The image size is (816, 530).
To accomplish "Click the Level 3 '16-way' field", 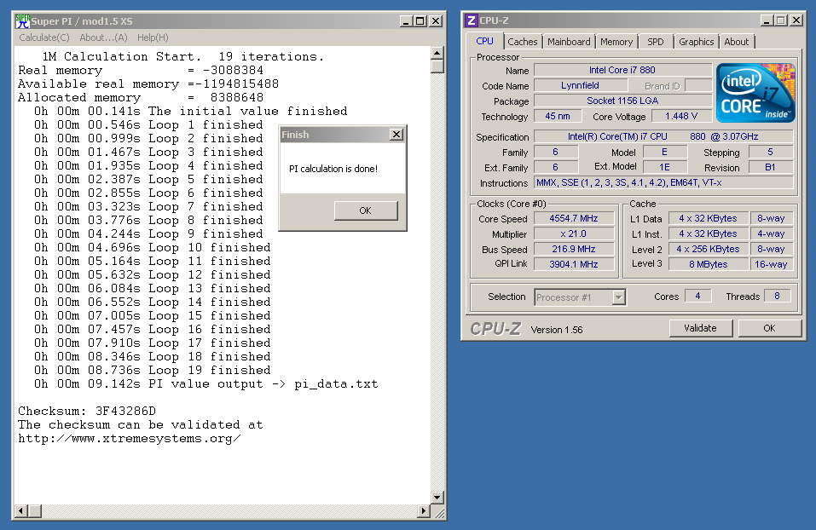I will 772,264.
